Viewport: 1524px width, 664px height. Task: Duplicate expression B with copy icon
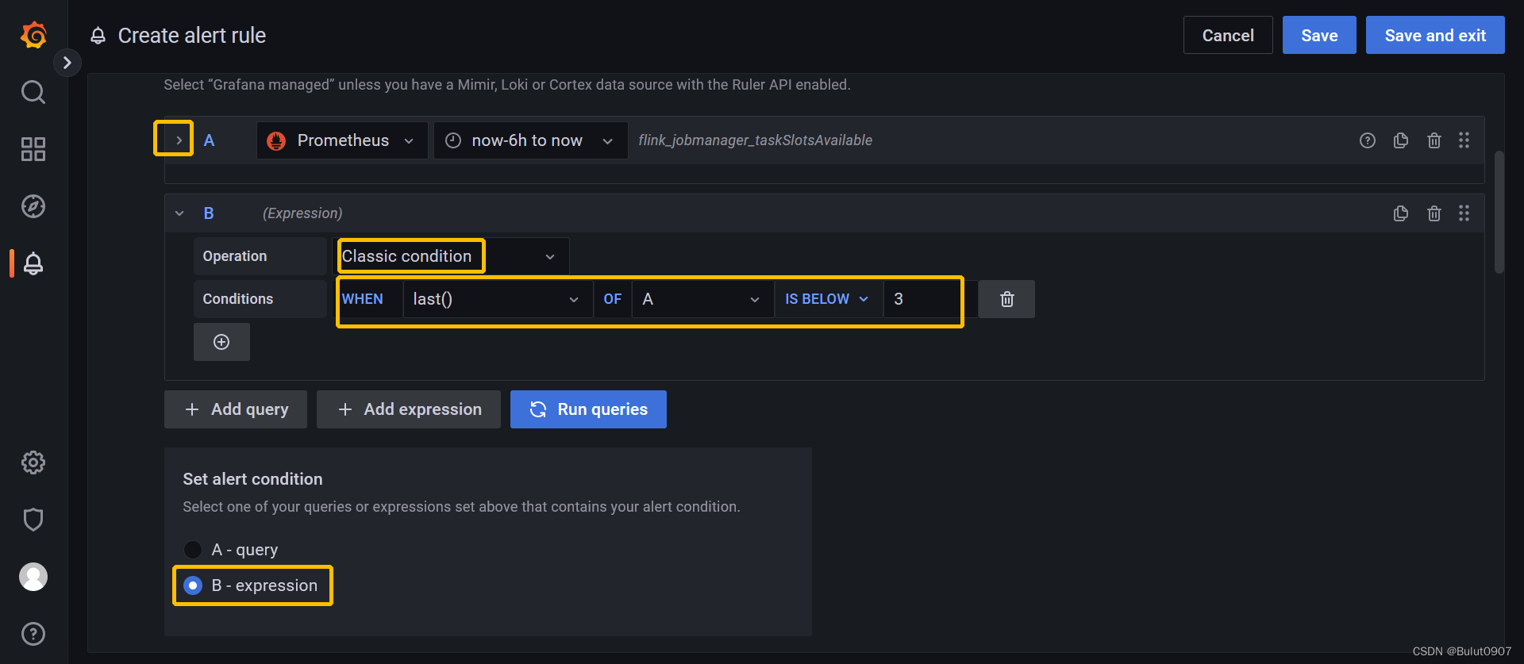(1401, 213)
